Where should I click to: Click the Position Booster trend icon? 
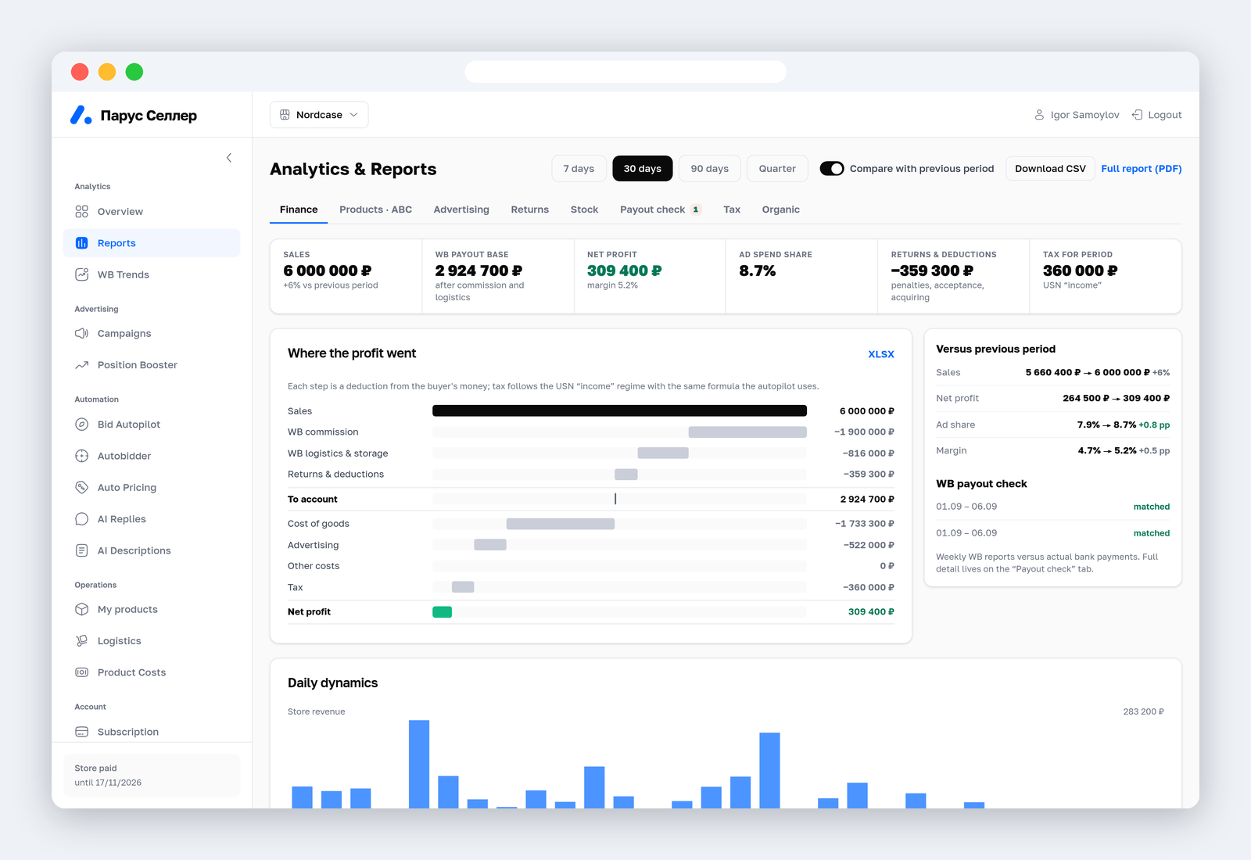[x=81, y=365]
